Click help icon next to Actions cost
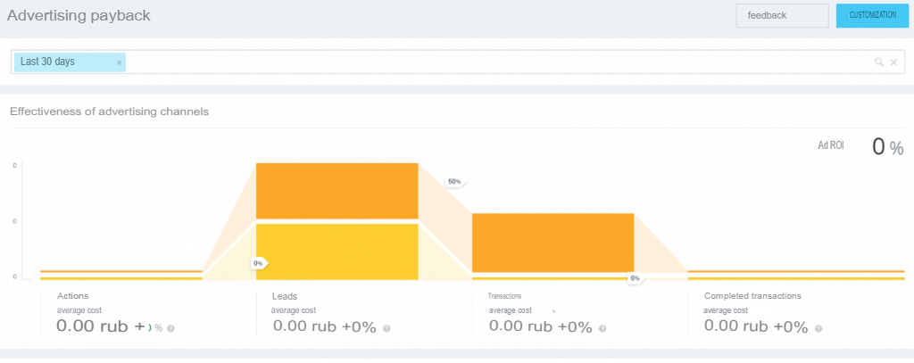The width and height of the screenshot is (914, 363). [170, 328]
